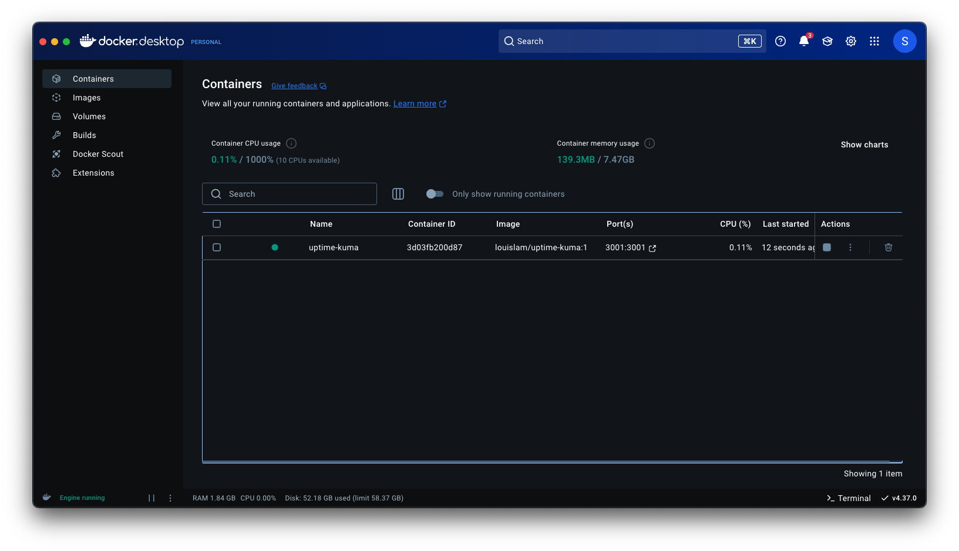Screen dimensions: 959x551
Task: Stop the uptime-kuma container
Action: point(827,247)
